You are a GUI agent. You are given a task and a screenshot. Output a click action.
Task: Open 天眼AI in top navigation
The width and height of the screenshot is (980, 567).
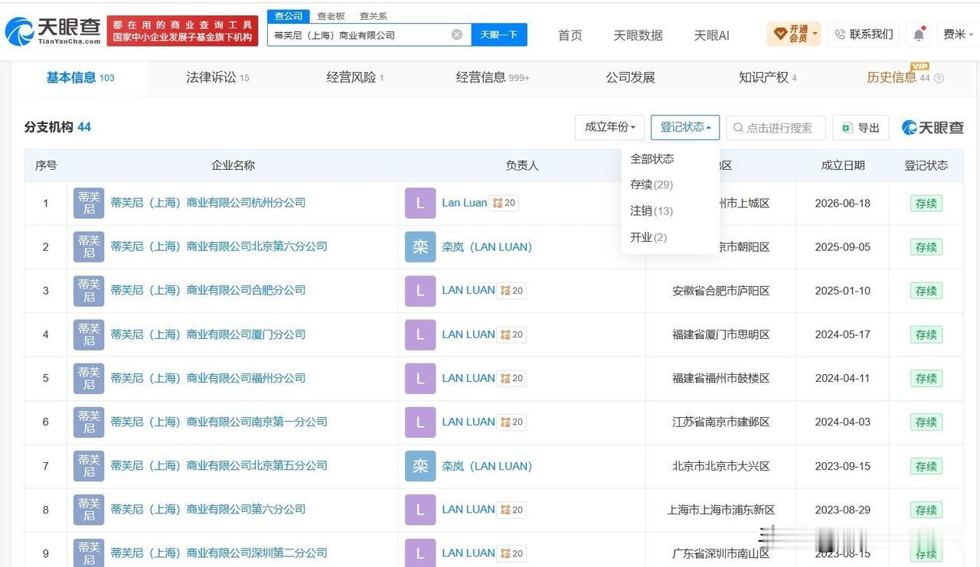point(711,35)
